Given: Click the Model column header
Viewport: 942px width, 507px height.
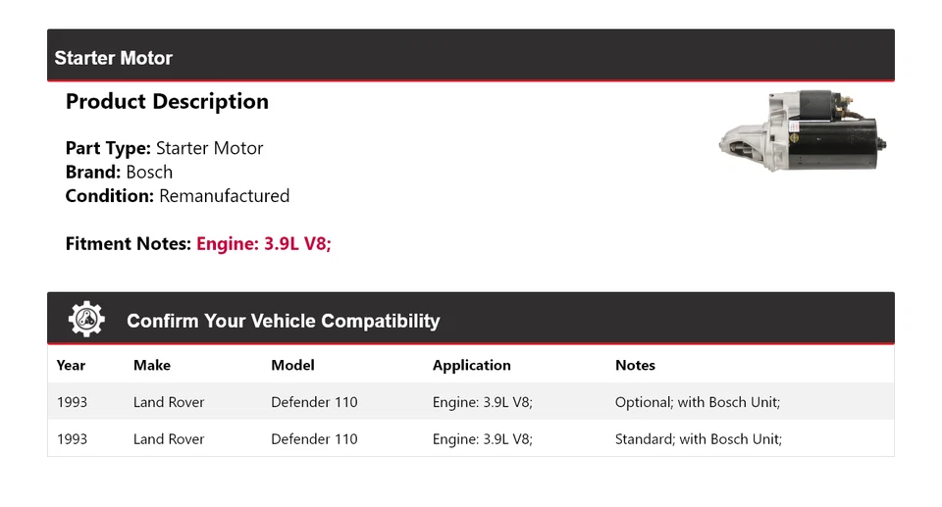Looking at the screenshot, I should (292, 365).
